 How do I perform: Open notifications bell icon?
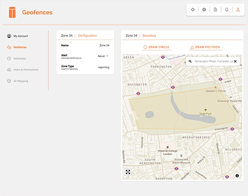227,9
